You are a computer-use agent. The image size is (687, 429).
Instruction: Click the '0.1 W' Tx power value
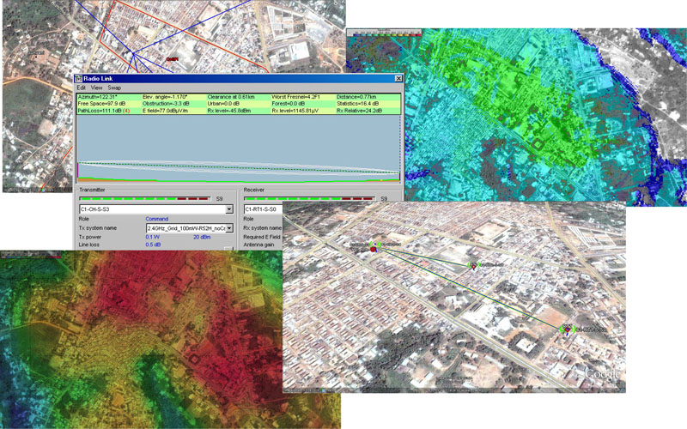coord(153,237)
